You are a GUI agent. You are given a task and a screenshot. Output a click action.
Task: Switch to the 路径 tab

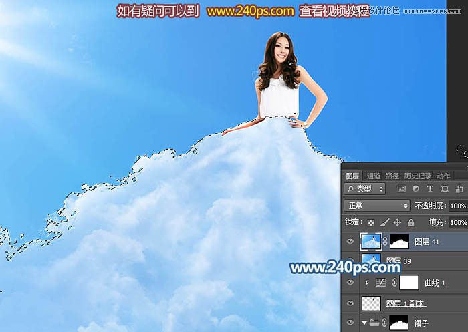pyautogui.click(x=392, y=176)
